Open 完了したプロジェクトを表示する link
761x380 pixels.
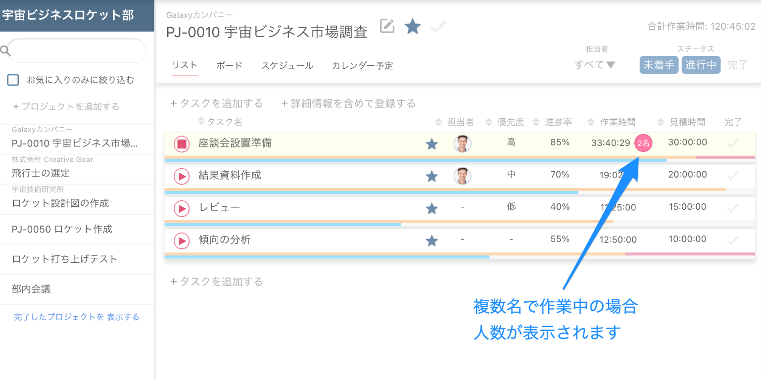tap(77, 317)
